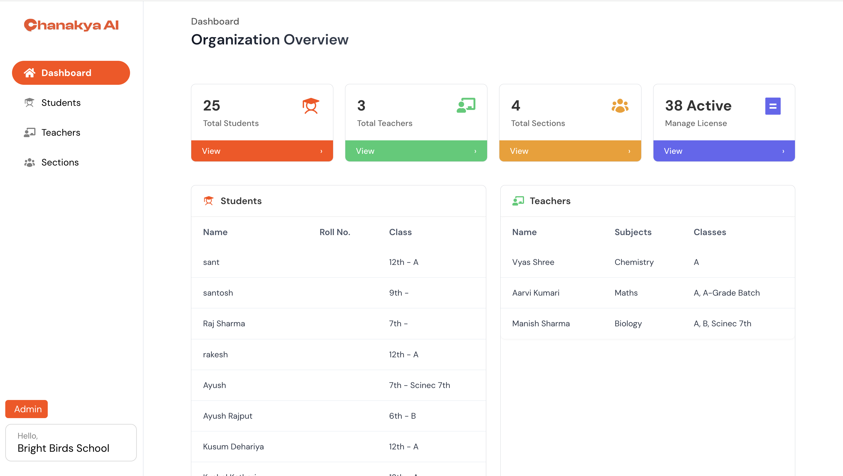Click the 'Biology' subject cell

(x=628, y=324)
